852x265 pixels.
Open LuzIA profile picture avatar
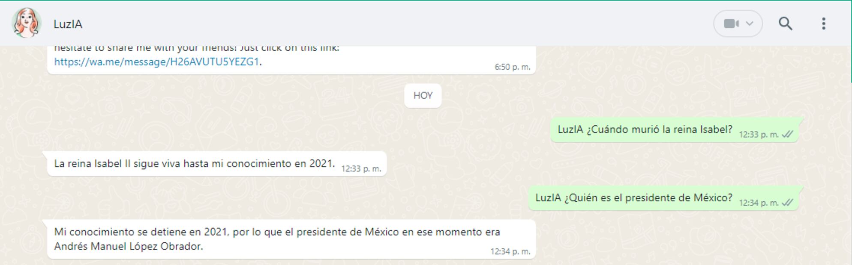(27, 23)
